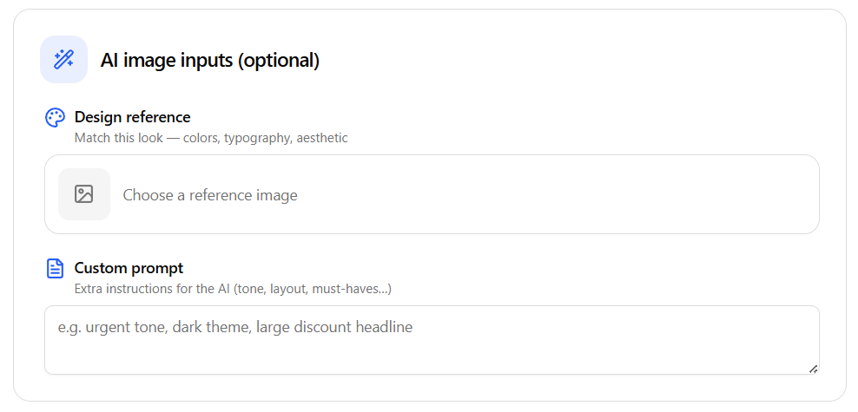This screenshot has height=412, width=858.
Task: Focus the Custom prompt text area
Action: point(432,340)
